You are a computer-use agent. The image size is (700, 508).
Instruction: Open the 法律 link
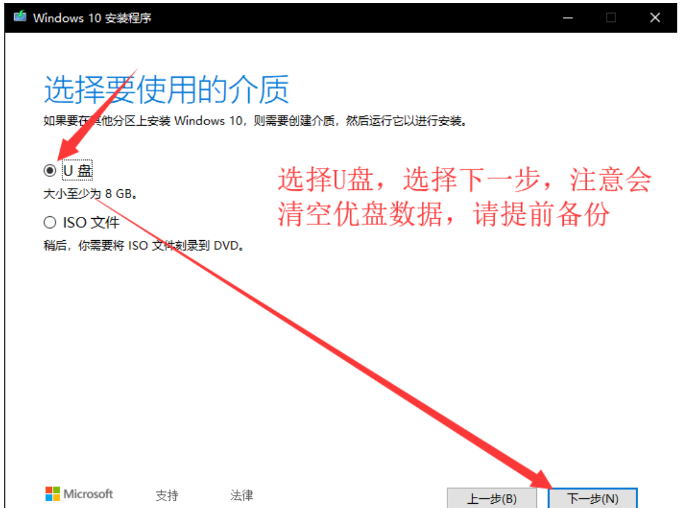(x=242, y=495)
